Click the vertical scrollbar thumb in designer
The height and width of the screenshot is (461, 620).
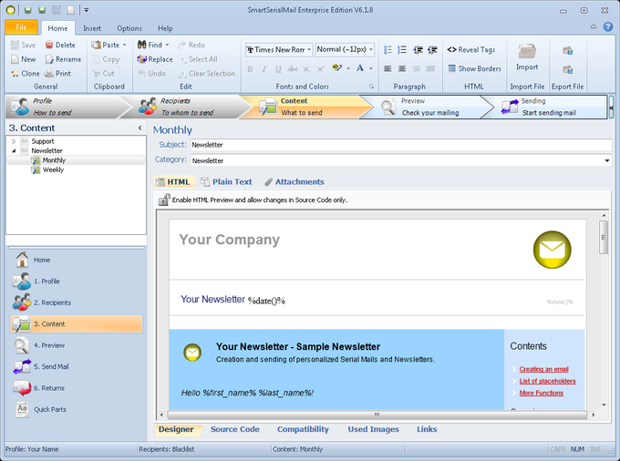(x=604, y=238)
